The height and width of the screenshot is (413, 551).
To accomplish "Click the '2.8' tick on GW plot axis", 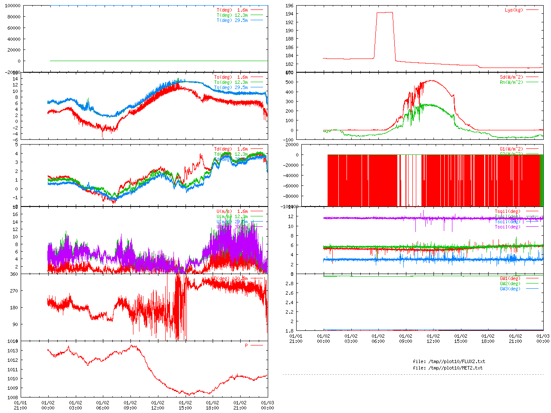I will [x=289, y=284].
